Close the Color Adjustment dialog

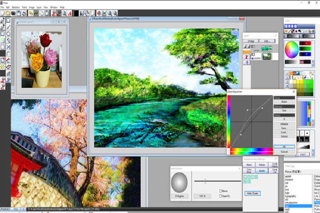(x=294, y=92)
